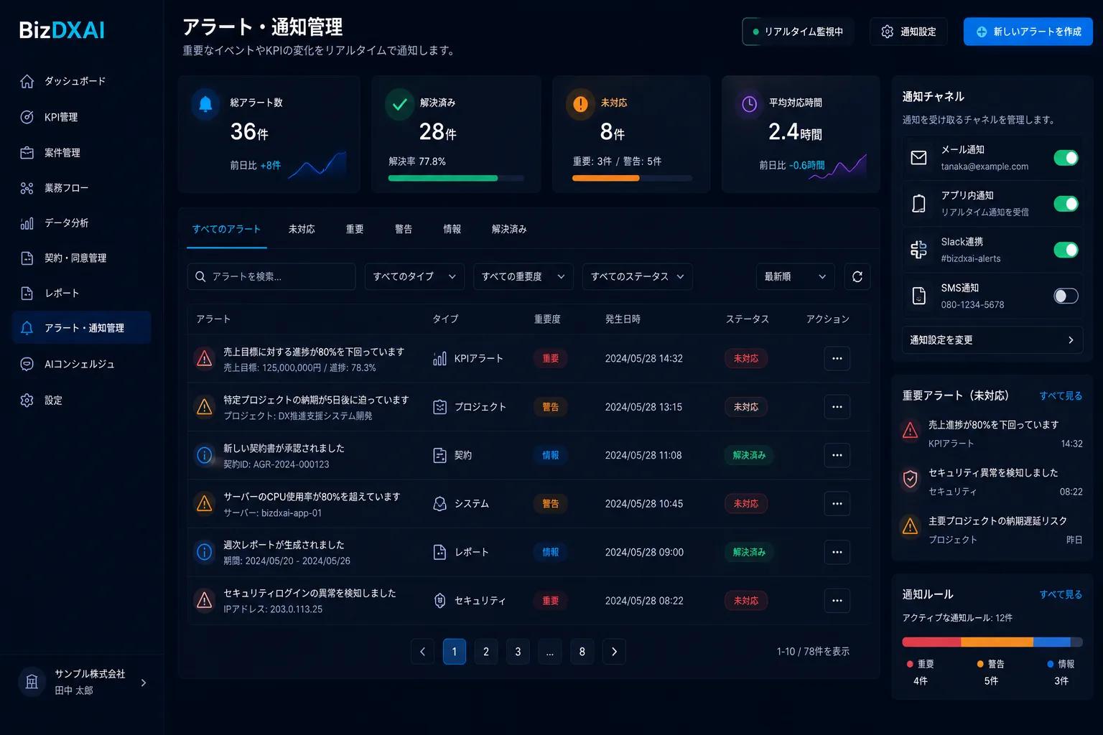
Task: Open the 最新順 sort dropdown
Action: [x=795, y=276]
